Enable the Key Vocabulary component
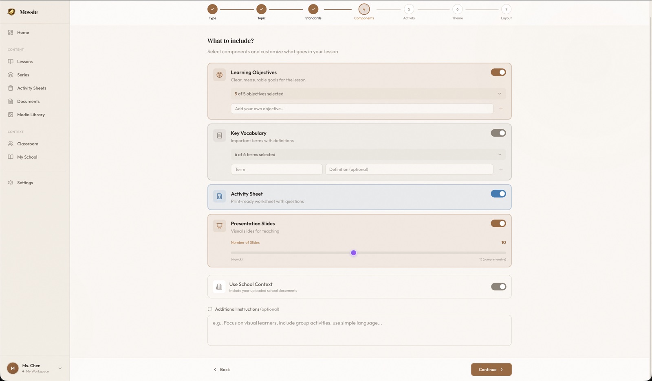 tap(498, 133)
